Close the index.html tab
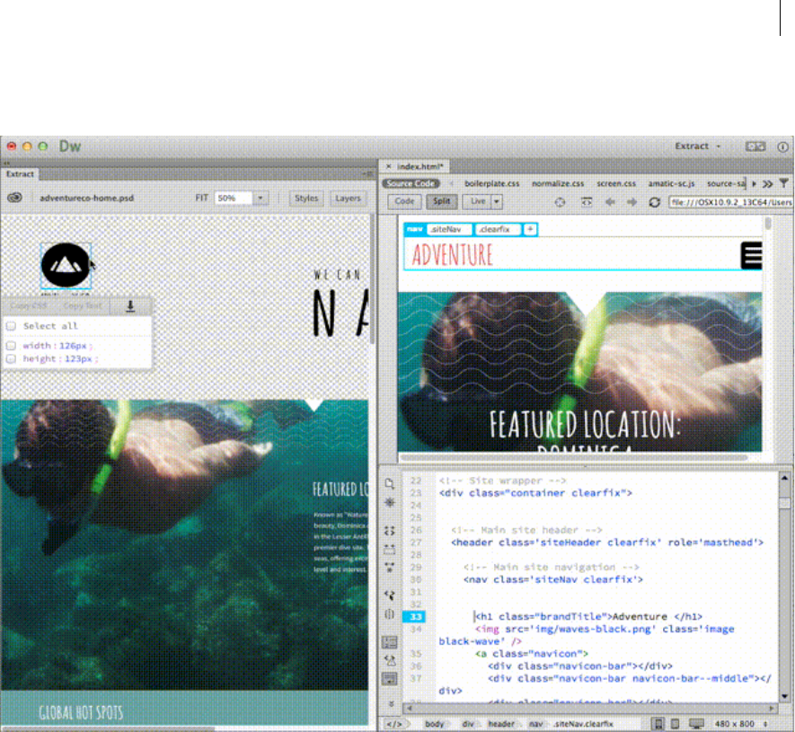Screen dimensions: 795x732 pos(388,166)
